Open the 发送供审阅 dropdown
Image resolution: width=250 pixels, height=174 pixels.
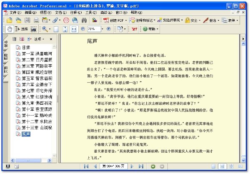click(x=170, y=20)
